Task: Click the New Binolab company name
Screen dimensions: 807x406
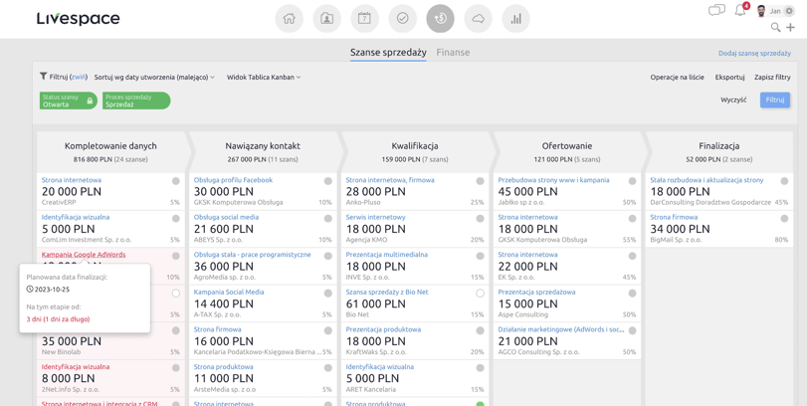Action: [61, 352]
